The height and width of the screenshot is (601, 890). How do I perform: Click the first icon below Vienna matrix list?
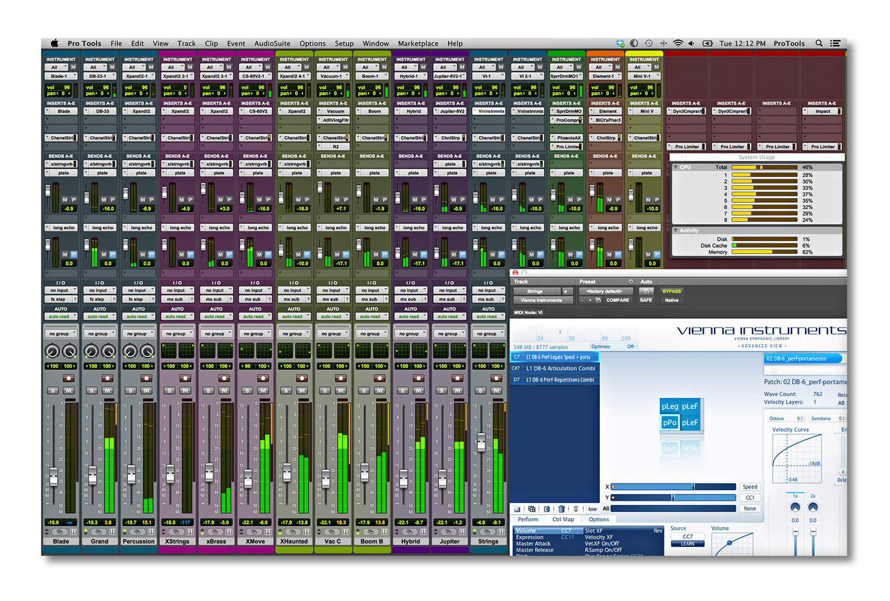click(x=517, y=509)
